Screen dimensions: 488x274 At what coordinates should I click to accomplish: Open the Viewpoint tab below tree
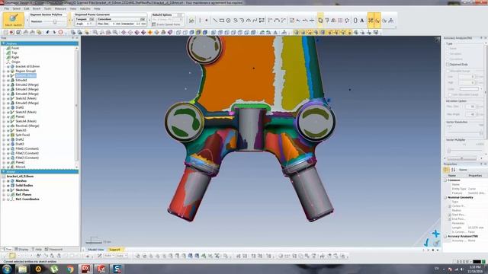[54, 249]
